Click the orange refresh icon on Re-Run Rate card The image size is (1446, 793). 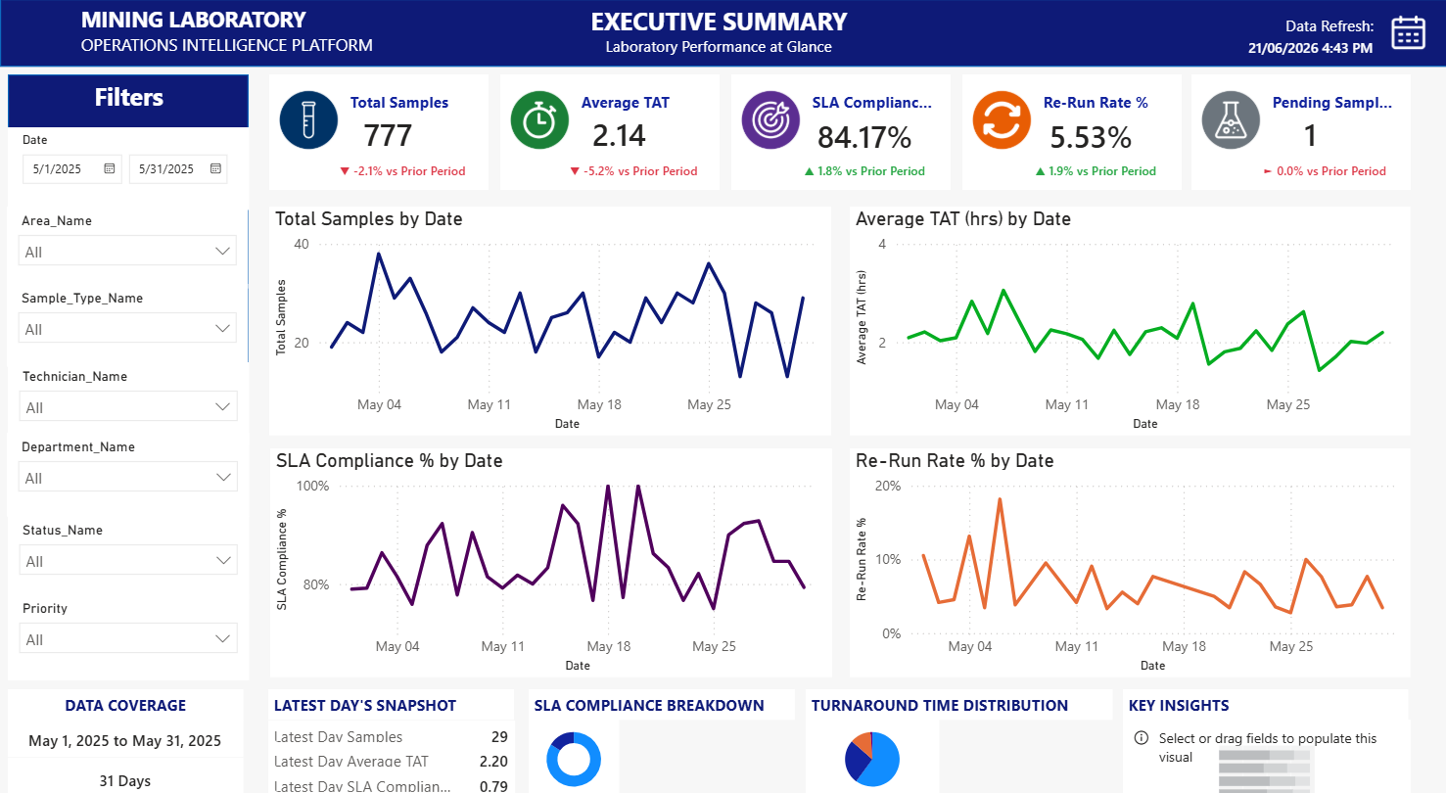(x=1002, y=121)
